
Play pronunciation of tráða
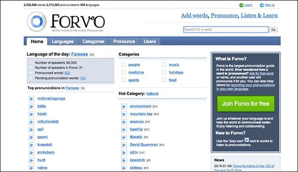click(x=31, y=106)
